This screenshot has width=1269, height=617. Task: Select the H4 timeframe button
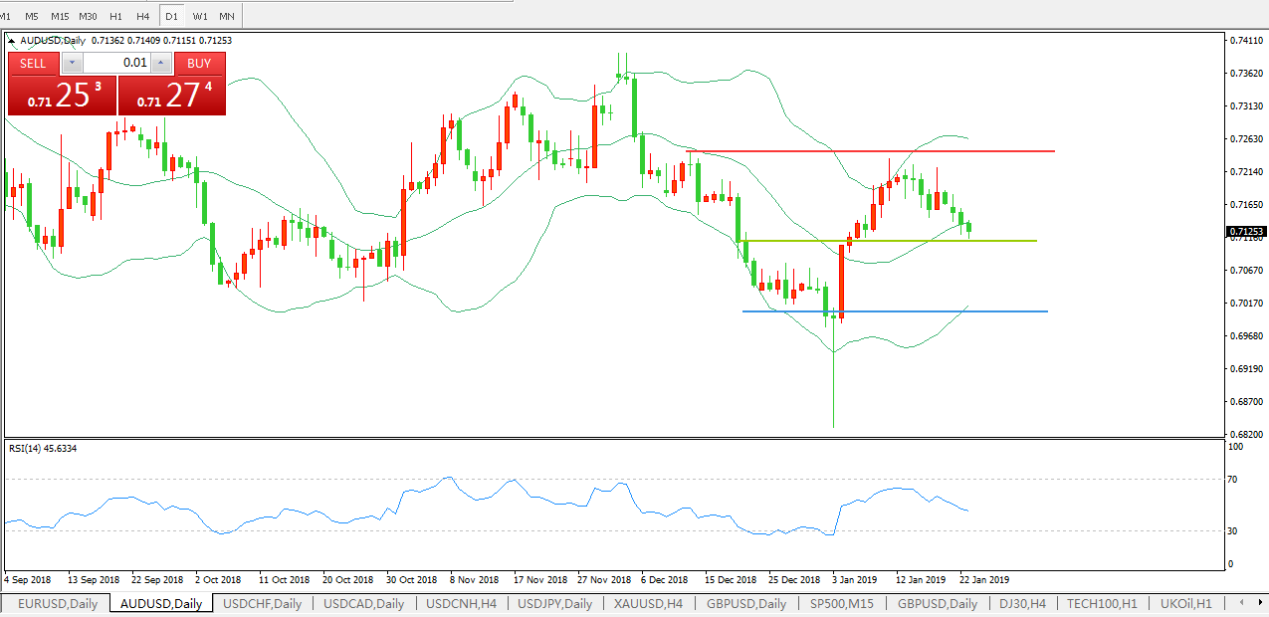click(x=143, y=16)
